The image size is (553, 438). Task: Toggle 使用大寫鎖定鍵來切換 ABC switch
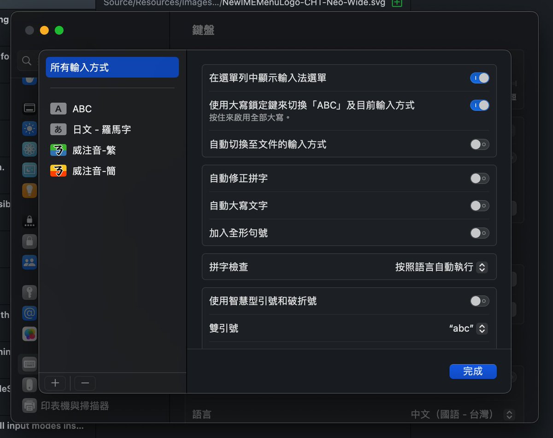tap(479, 105)
